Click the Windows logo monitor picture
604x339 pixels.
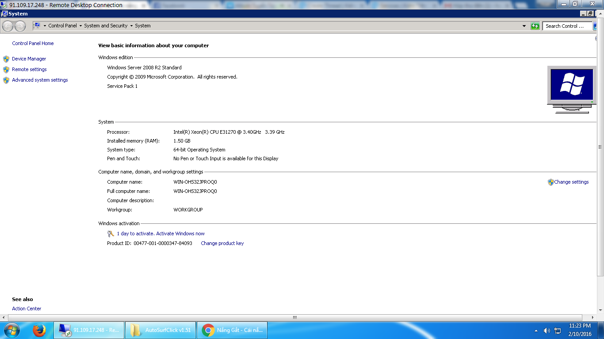click(571, 90)
